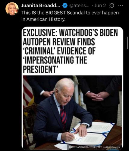Image resolution: width=129 pixels, height=151 pixels.
Task: Open Juanita Broaddrick's profile avatar
Action: (x=12, y=9)
